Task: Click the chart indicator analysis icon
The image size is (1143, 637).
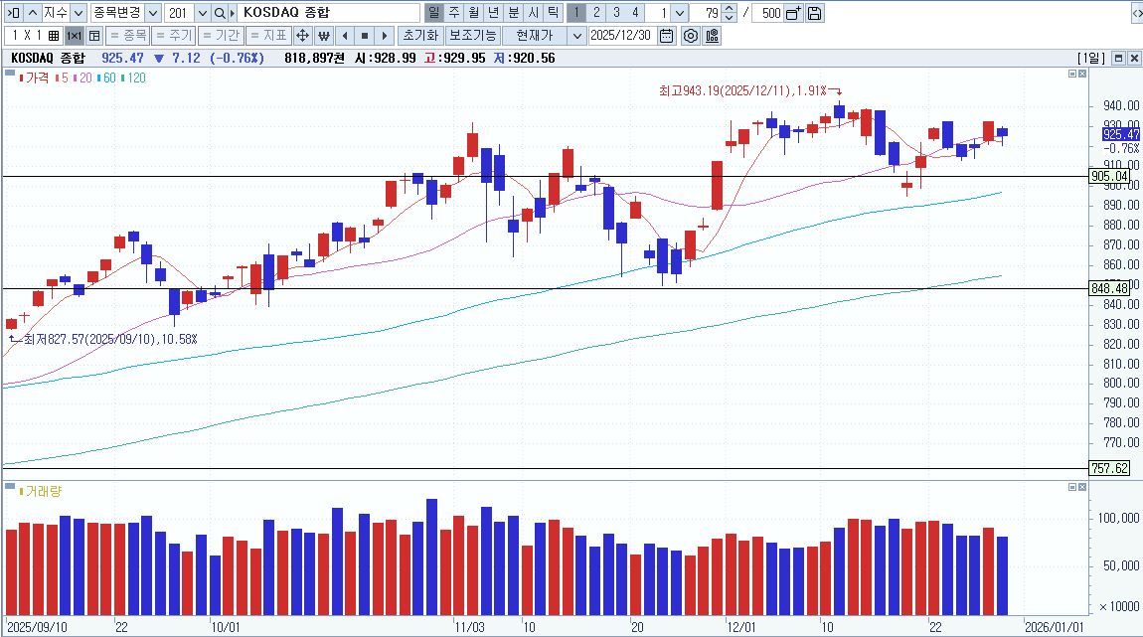Action: [x=713, y=35]
